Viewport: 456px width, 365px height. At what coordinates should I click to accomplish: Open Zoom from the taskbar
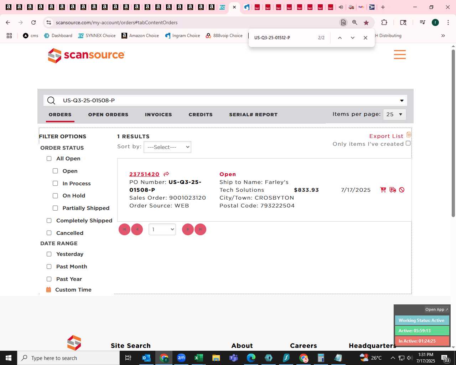181,358
